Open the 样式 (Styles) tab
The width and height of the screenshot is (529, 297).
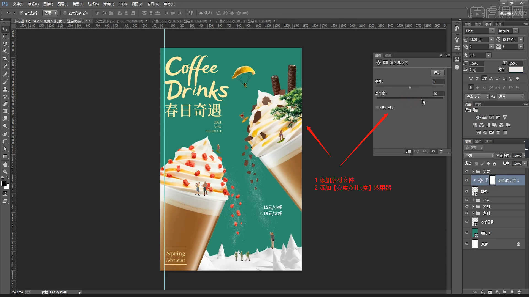coord(478,104)
